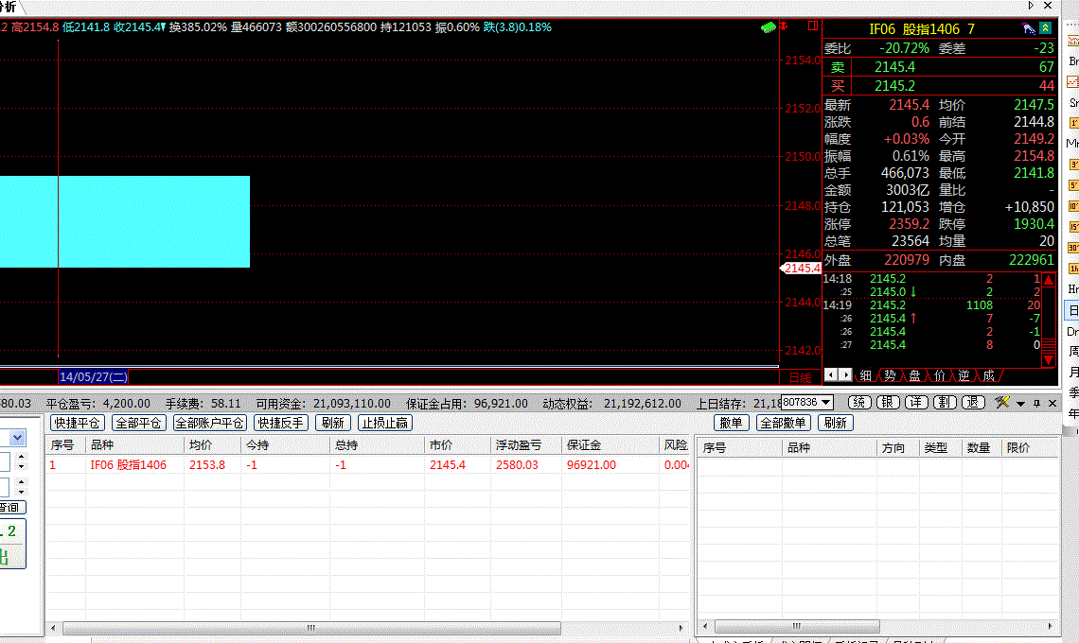Open the hammer tools icon in trade panel

click(x=1003, y=403)
